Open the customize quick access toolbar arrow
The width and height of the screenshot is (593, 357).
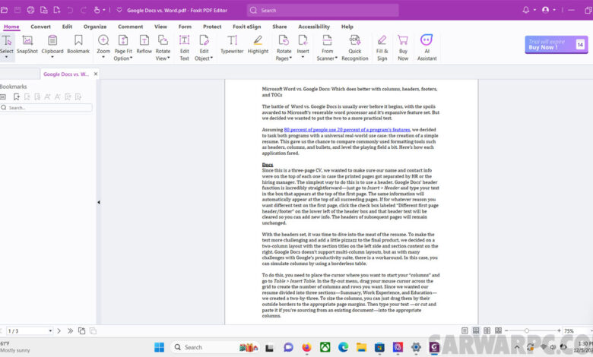coord(119,10)
